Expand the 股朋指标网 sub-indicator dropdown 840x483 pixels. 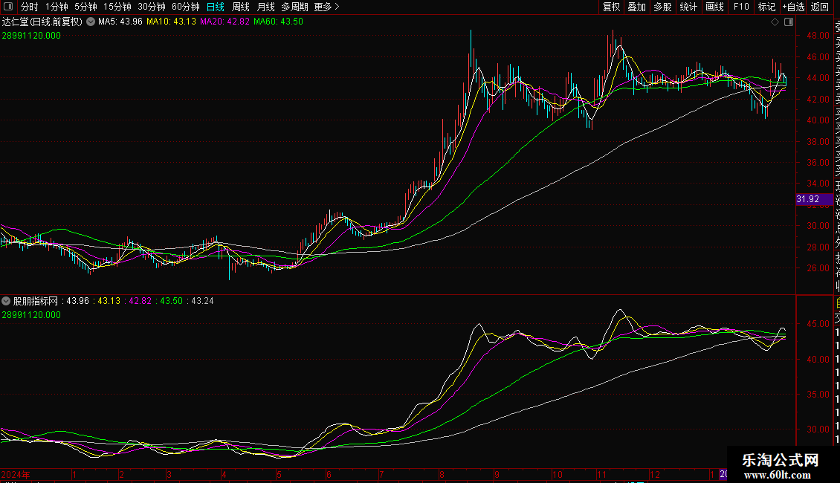tap(6, 301)
